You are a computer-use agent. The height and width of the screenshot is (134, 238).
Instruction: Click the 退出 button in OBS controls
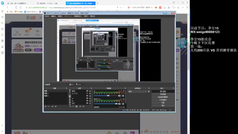163,105
